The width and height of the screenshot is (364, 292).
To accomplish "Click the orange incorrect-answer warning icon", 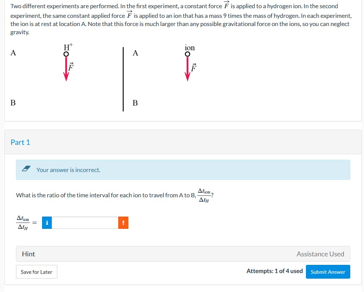I will [x=123, y=223].
